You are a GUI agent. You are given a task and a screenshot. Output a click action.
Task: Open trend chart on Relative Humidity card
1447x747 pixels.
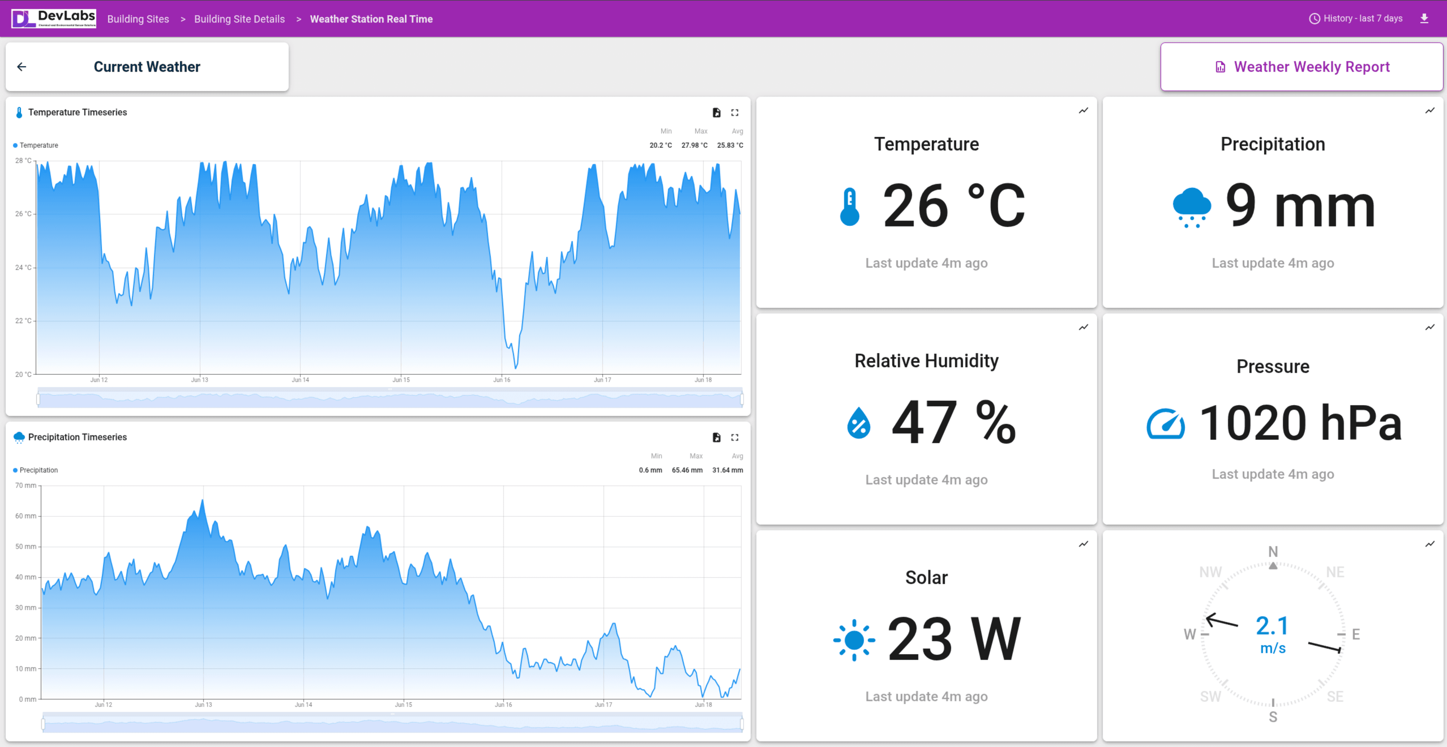1084,327
